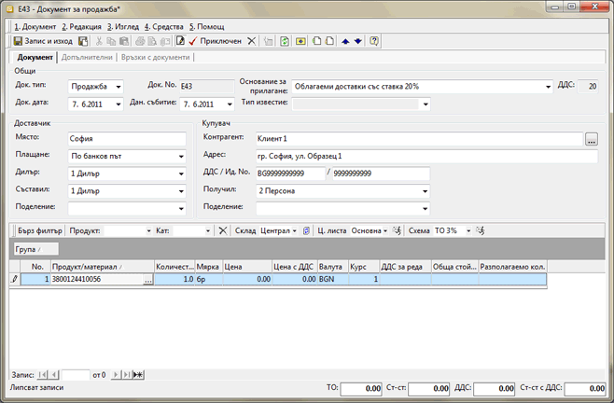
Task: Expand the supplier Поделение dropdown
Action: click(181, 209)
